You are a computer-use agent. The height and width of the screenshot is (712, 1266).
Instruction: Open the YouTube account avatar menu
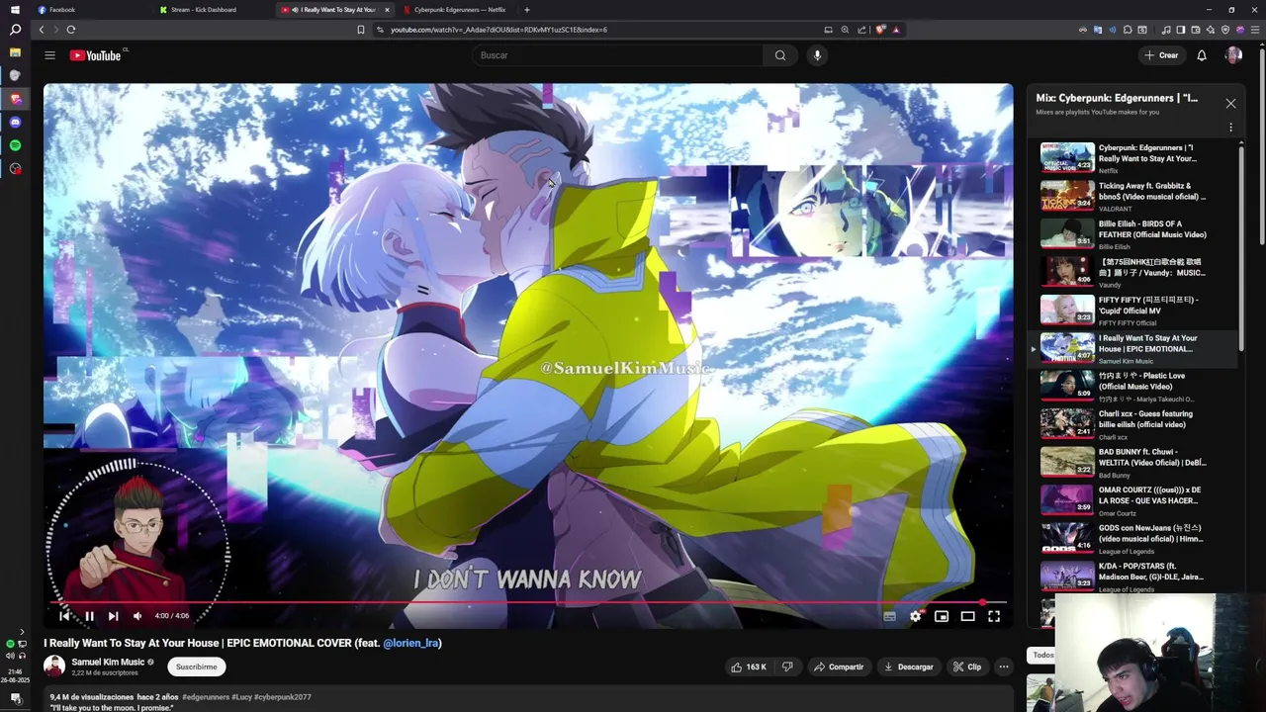coord(1233,55)
